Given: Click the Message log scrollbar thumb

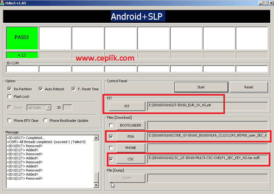Looking at the screenshot, I should pyautogui.click(x=96, y=177).
